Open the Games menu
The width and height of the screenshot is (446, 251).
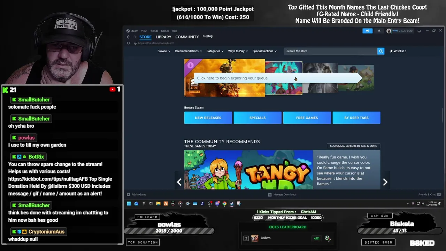(165, 31)
